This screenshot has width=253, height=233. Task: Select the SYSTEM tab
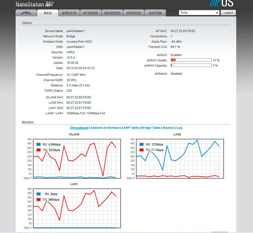[x=155, y=13]
